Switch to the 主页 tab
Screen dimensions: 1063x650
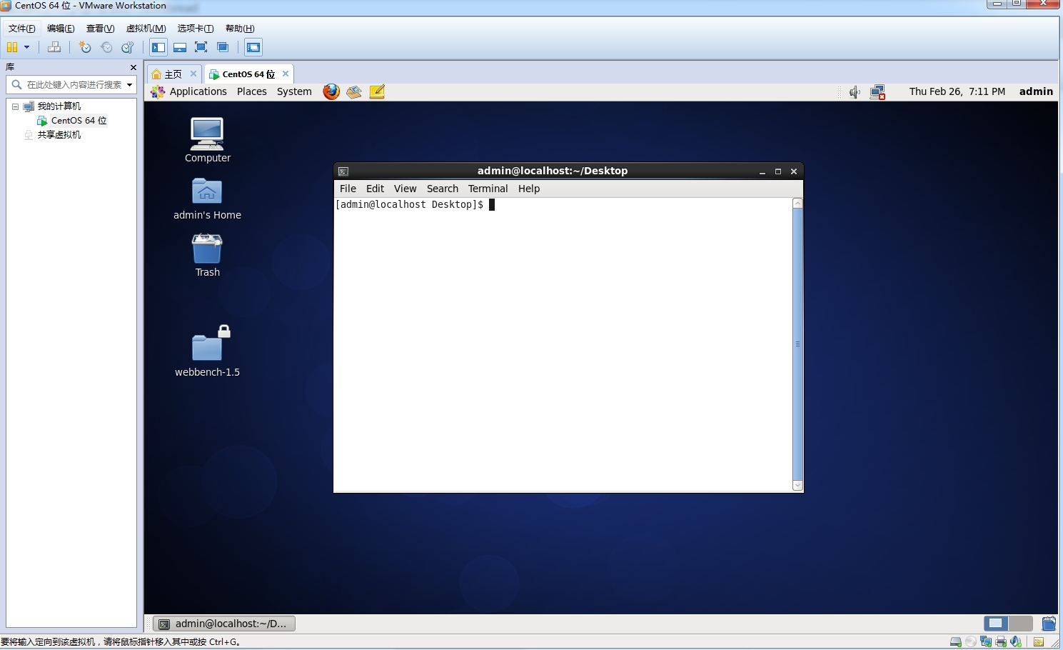click(173, 74)
